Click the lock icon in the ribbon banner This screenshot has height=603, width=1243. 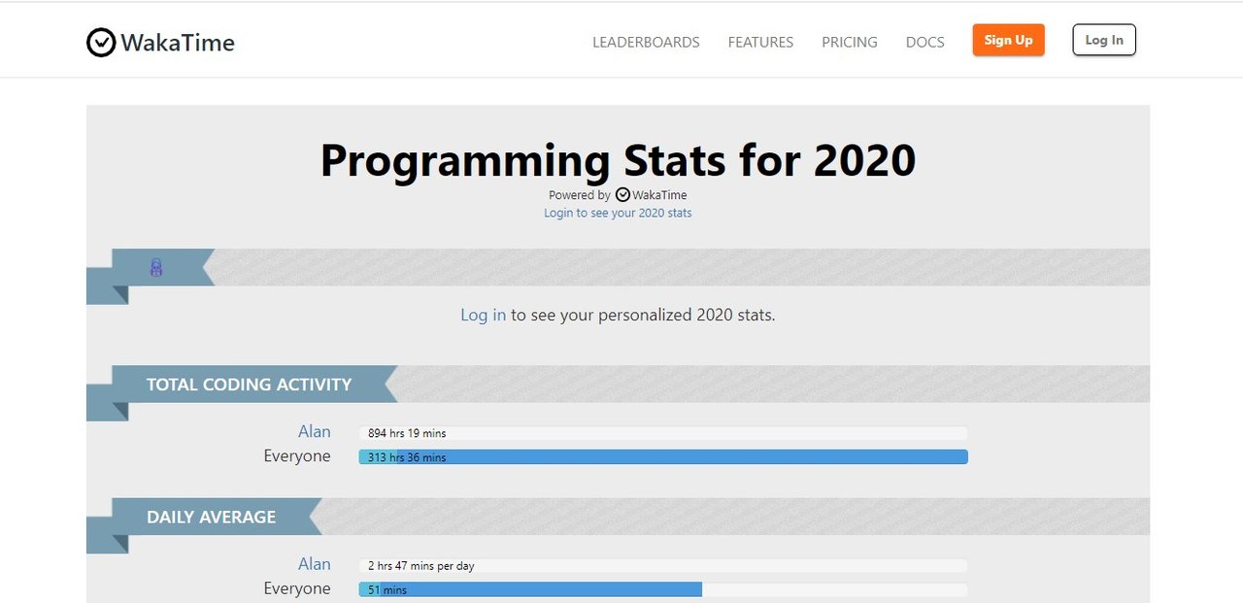[155, 267]
